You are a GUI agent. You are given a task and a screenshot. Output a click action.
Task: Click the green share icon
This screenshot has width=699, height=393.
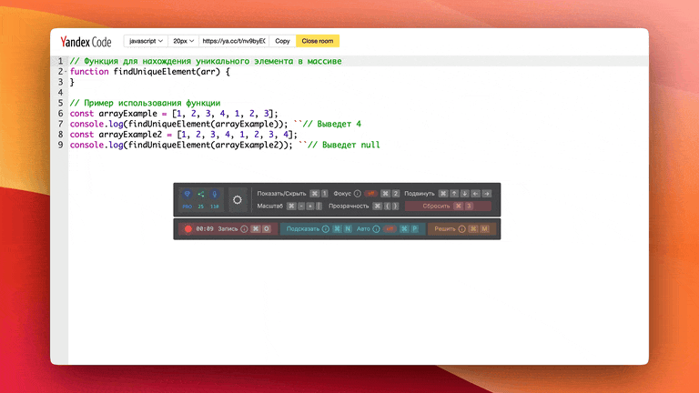pos(200,194)
